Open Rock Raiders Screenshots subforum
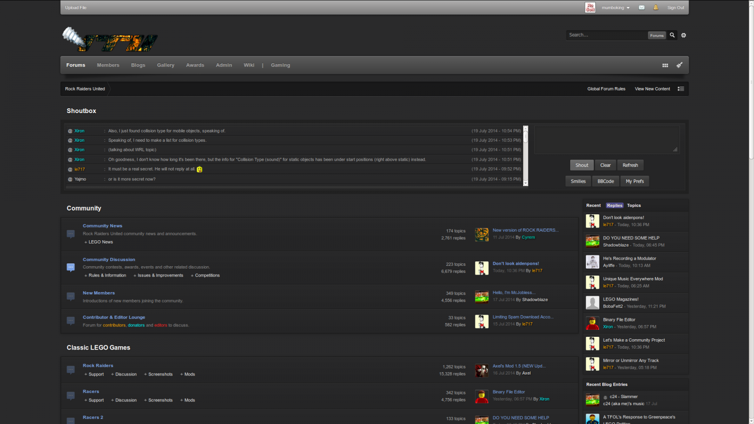 [160, 375]
